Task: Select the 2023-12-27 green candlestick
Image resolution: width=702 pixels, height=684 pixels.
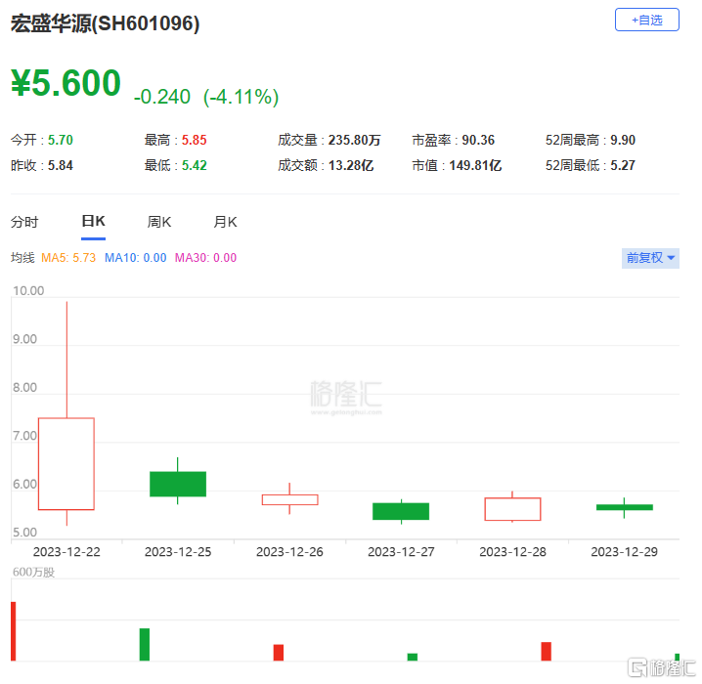Action: pyautogui.click(x=401, y=511)
